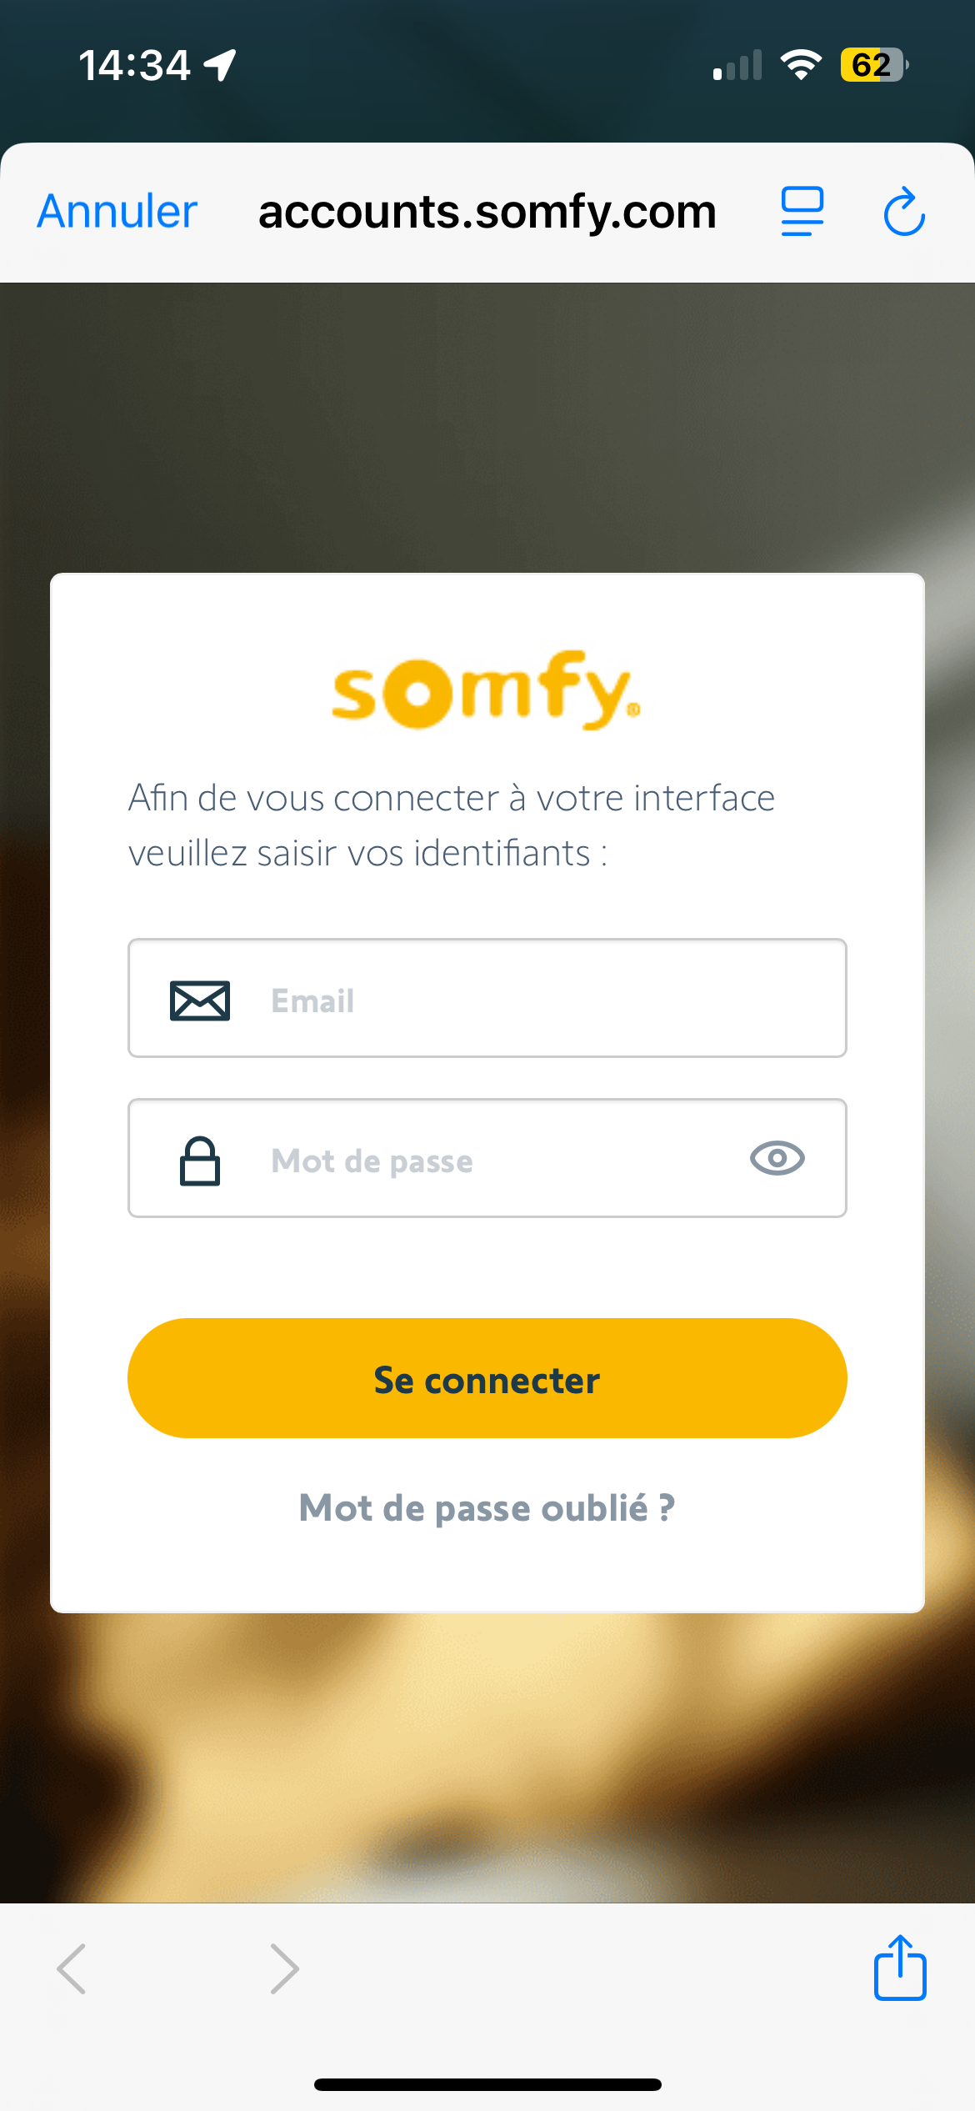Reload the page with the refresh icon
Image resolution: width=975 pixels, height=2111 pixels.
click(x=904, y=212)
